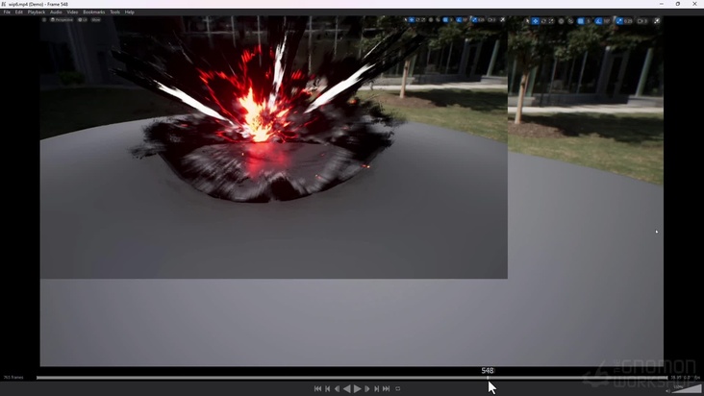Toggle the loop playback button
The image size is (704, 396).
point(398,389)
